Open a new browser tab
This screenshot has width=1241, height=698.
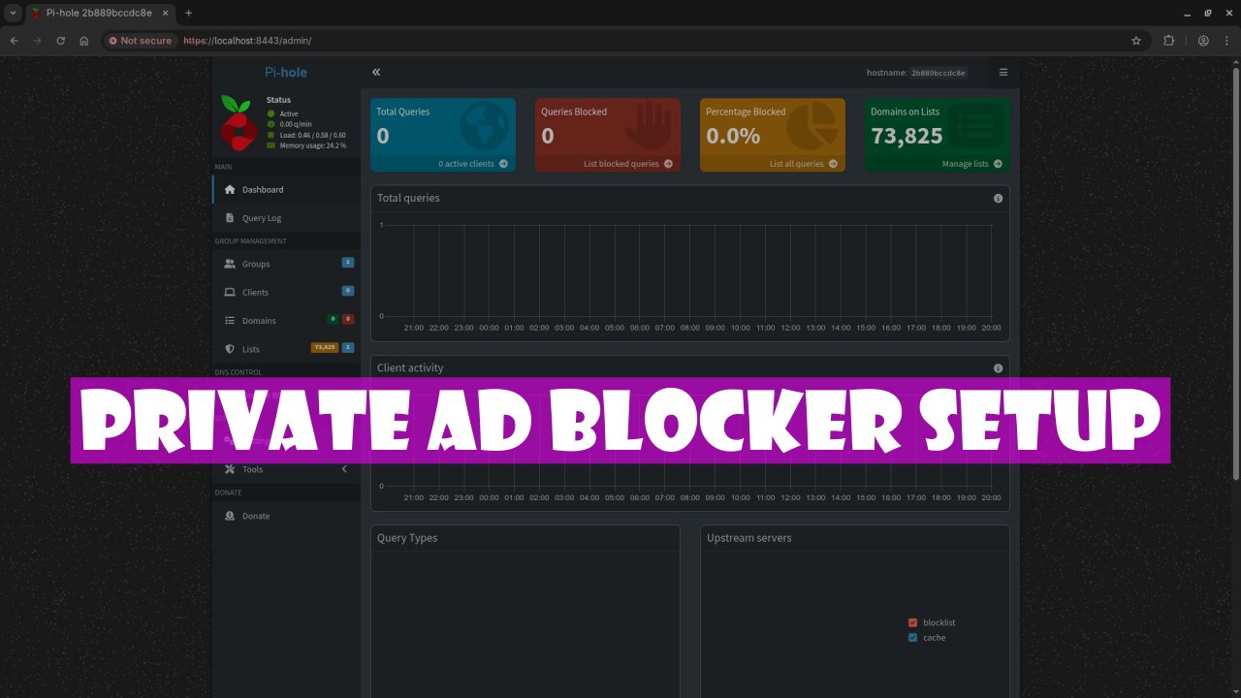[x=188, y=13]
